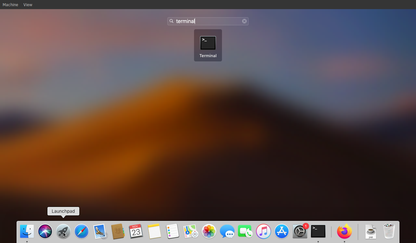Open the Machine menu
The image size is (416, 243).
click(10, 5)
